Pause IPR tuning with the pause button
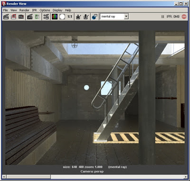 pyautogui.click(x=162, y=17)
